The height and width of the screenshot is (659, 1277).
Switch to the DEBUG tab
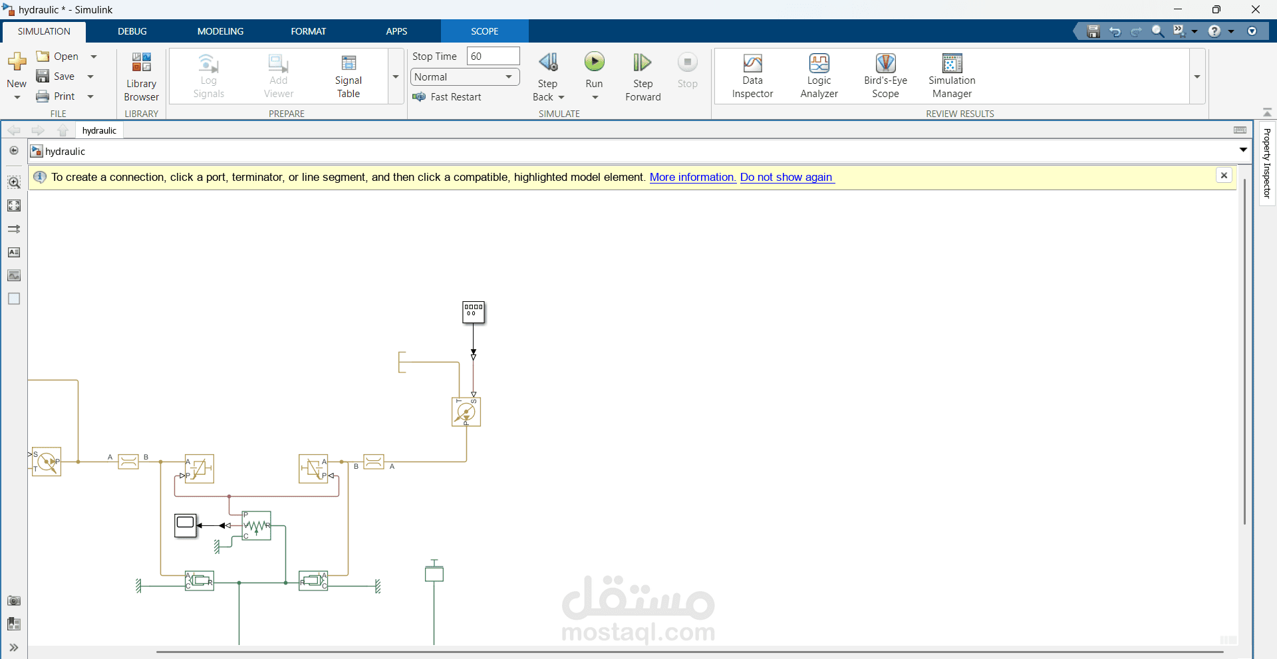(x=132, y=31)
